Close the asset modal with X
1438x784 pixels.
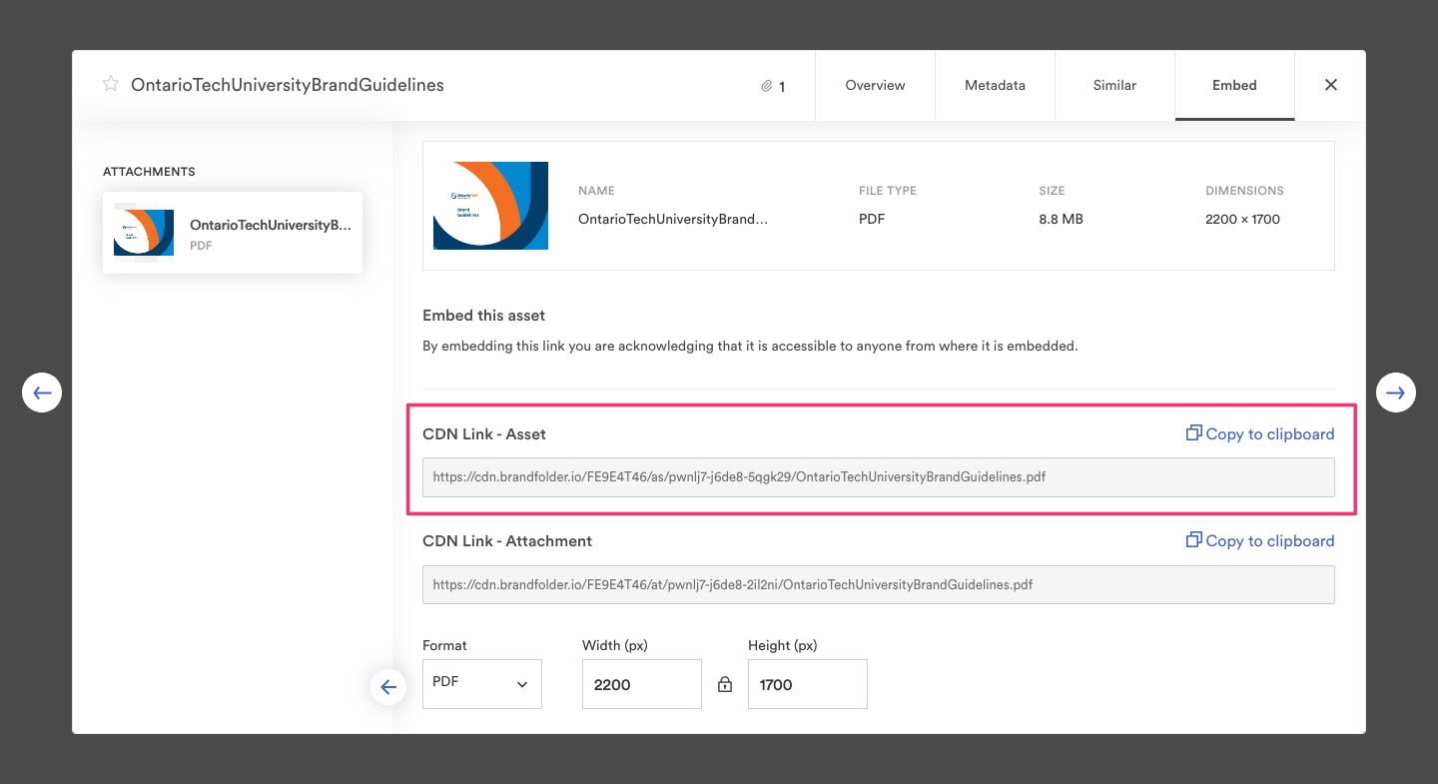click(1330, 85)
